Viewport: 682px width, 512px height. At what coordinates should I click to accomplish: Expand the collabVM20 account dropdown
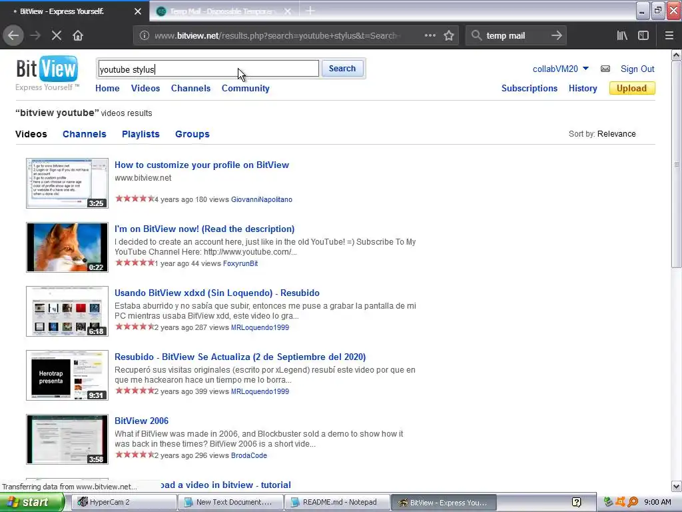click(585, 69)
